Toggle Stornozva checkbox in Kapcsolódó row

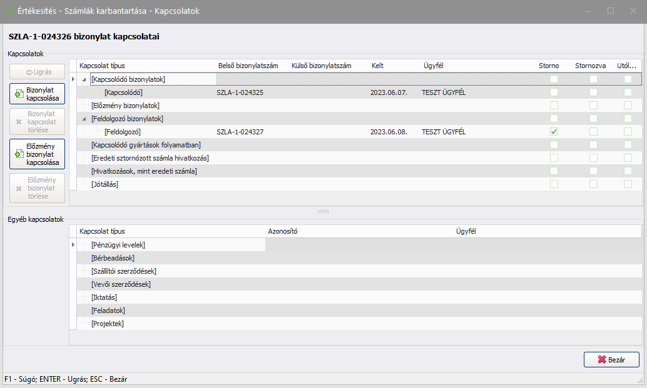593,92
